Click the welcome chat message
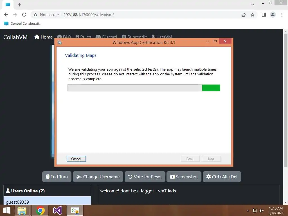The height and width of the screenshot is (216, 288). pos(138,191)
